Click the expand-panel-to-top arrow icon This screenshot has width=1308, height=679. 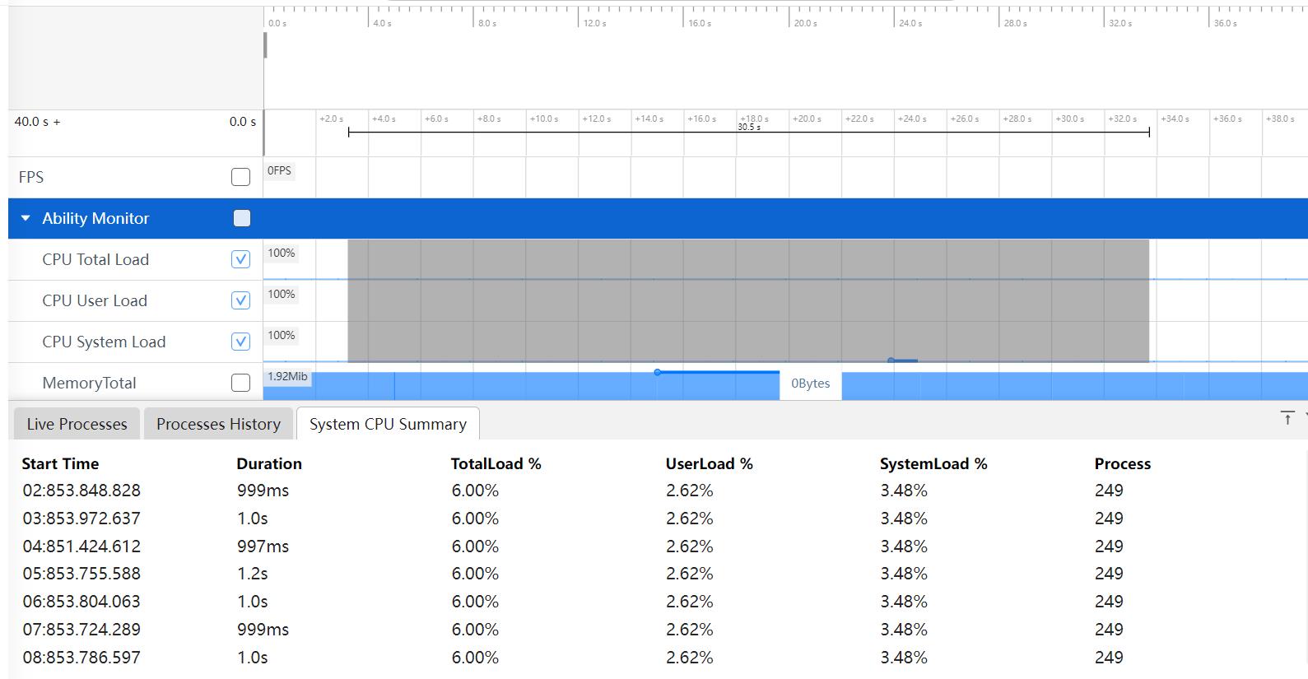(1287, 418)
